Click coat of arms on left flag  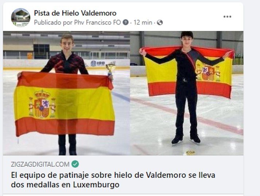tap(42, 105)
